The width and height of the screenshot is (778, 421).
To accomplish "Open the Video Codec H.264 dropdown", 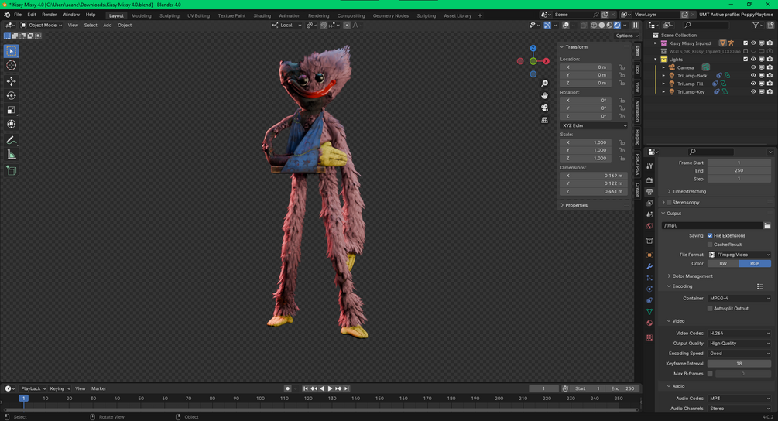I will click(x=739, y=334).
